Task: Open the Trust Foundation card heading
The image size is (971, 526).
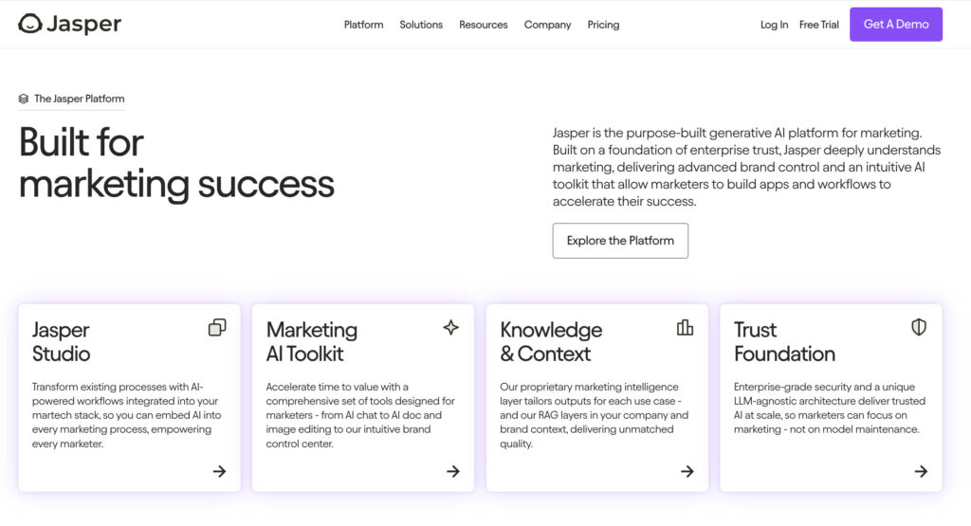Action: coord(784,341)
